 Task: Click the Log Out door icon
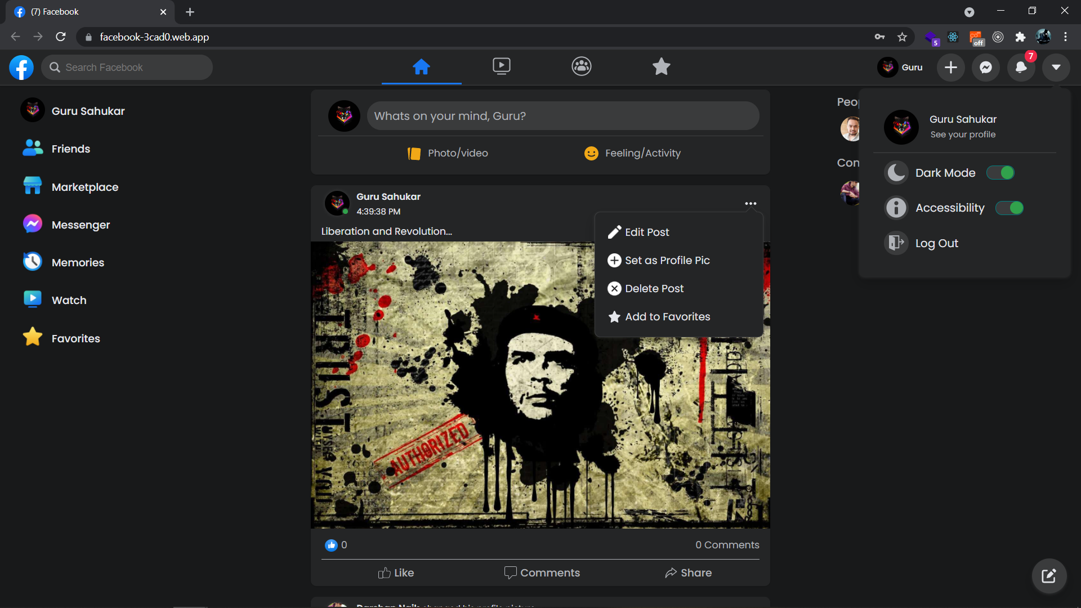[x=896, y=243]
